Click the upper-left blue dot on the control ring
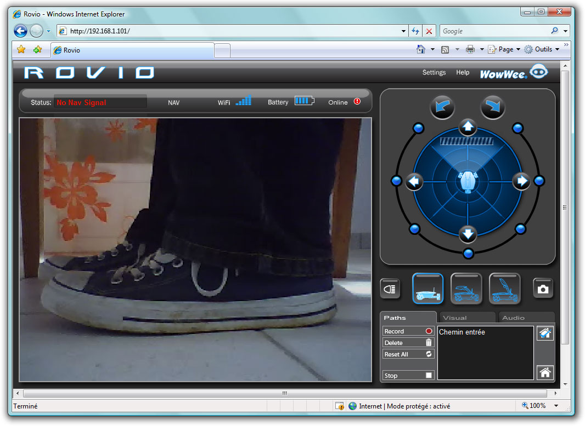The height and width of the screenshot is (426, 585). tap(419, 129)
